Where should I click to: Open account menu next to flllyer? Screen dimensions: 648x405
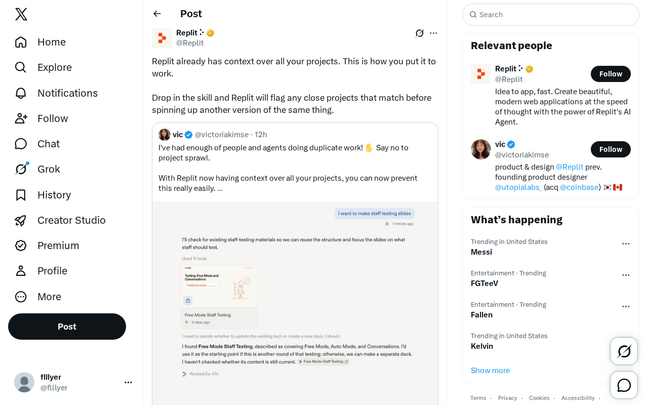coord(128,382)
